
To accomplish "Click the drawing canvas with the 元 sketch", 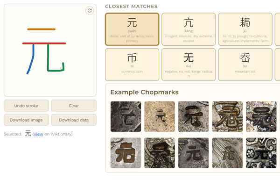I will [x=50, y=50].
